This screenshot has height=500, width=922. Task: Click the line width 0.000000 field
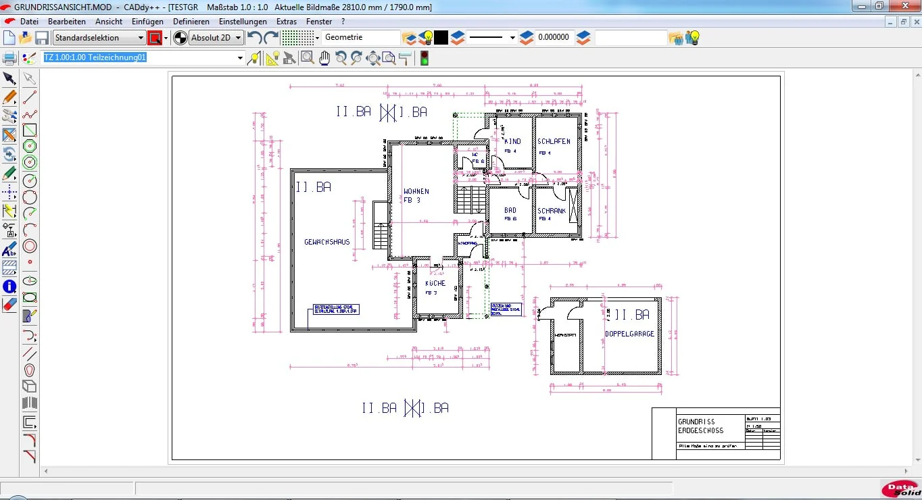554,38
